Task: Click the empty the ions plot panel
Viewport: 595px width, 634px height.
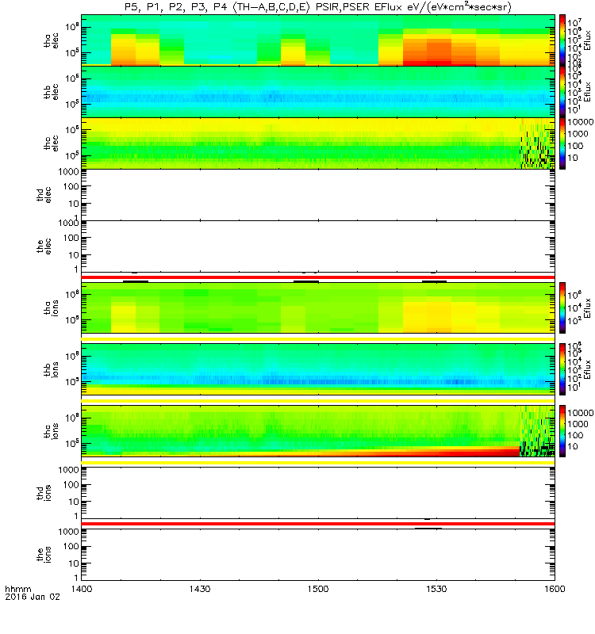Action: click(318, 555)
